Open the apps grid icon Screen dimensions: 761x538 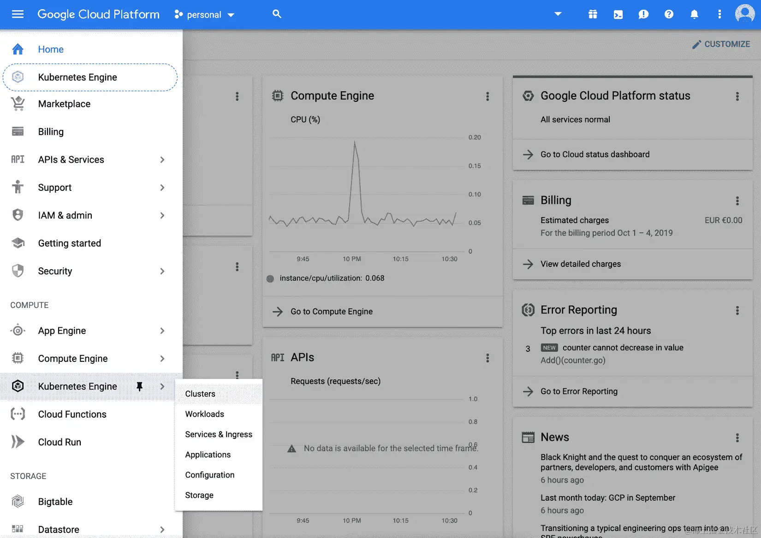coord(593,14)
